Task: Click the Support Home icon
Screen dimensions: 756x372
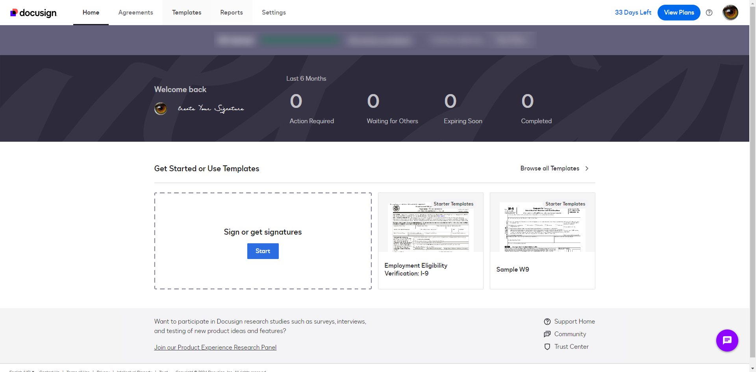Action: click(547, 322)
